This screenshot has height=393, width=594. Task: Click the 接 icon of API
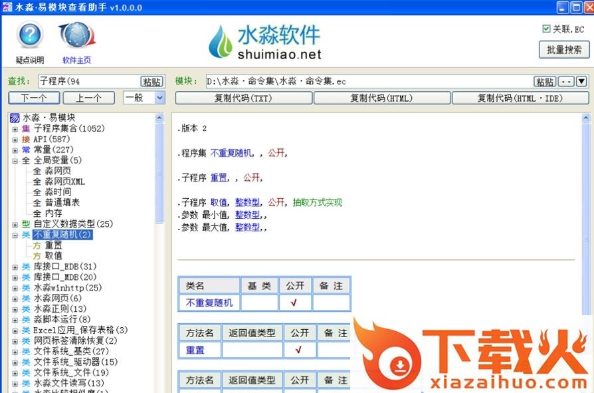tap(26, 140)
